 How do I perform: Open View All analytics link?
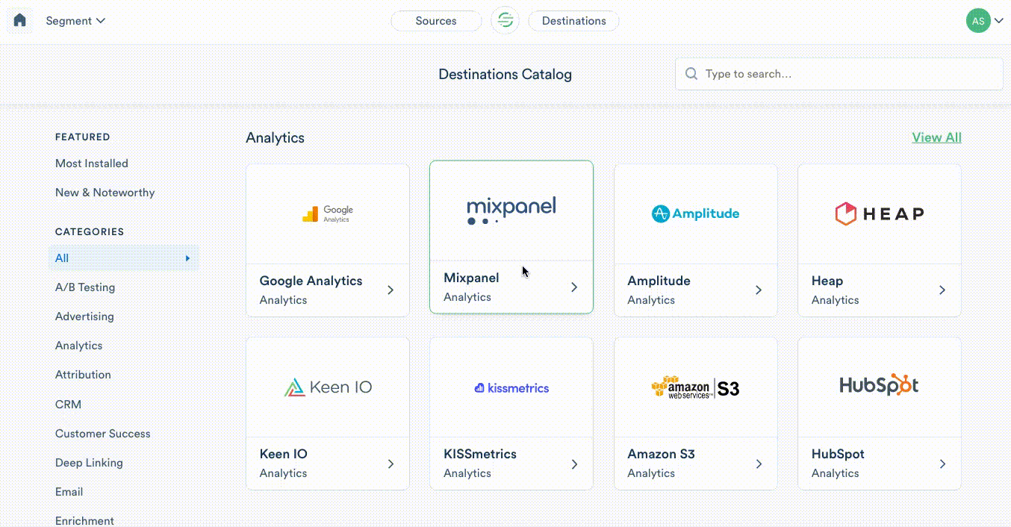point(936,137)
